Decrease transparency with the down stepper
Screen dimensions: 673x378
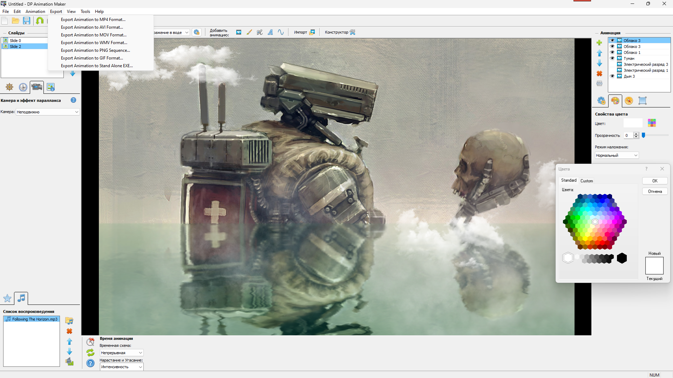pyautogui.click(x=636, y=137)
